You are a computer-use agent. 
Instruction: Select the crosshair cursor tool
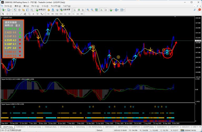(x=8, y=14)
